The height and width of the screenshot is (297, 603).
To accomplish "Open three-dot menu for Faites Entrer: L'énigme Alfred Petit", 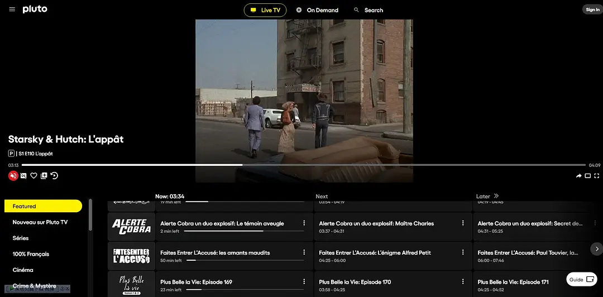I will [463, 252].
